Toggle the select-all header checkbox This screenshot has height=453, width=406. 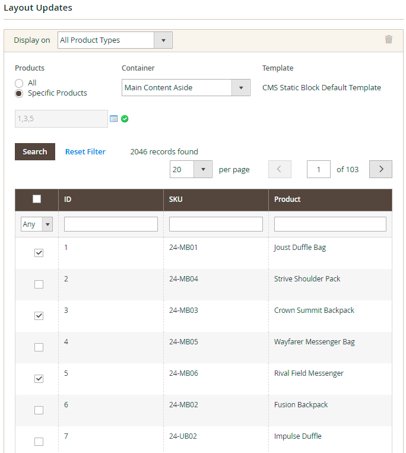[x=37, y=199]
